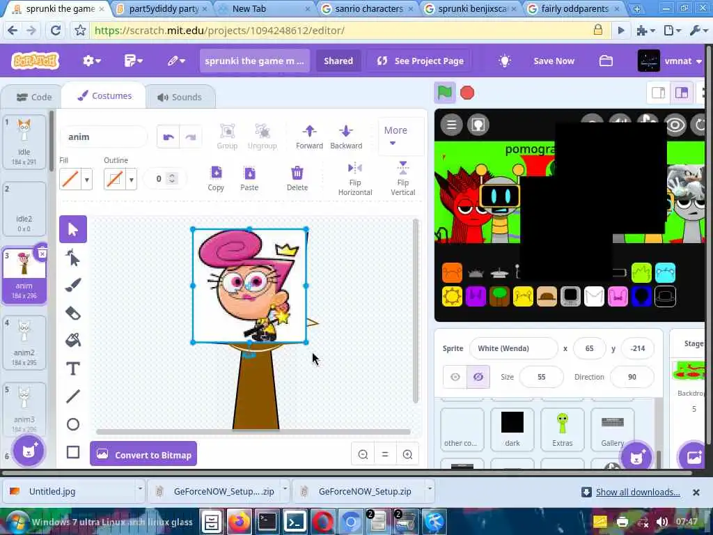Open My Stuff folder icon
This screenshot has height=535, width=713.
pos(606,61)
